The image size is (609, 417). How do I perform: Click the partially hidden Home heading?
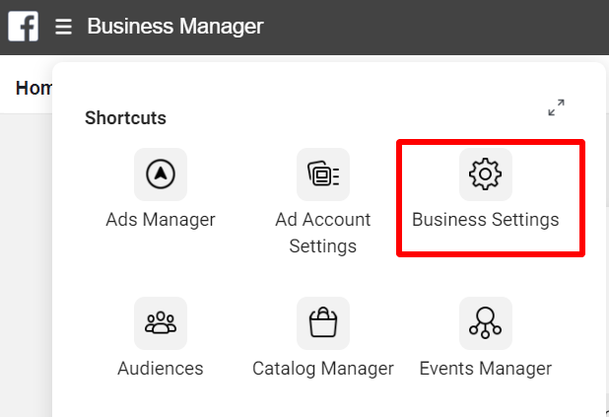coord(34,88)
